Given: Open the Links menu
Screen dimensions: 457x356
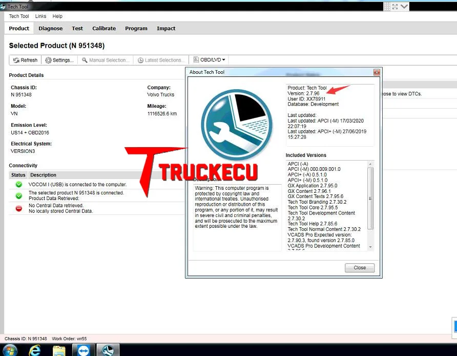Looking at the screenshot, I should tap(40, 16).
